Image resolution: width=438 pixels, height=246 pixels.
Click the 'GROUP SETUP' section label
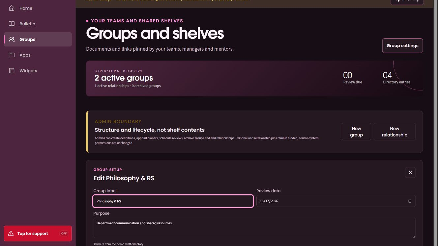coord(108,170)
